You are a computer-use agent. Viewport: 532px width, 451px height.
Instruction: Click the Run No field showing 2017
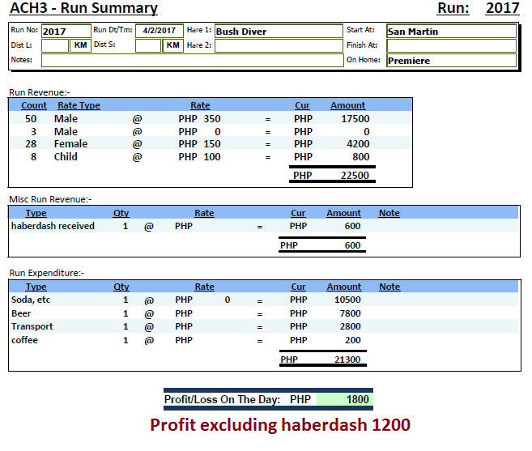[x=65, y=32]
